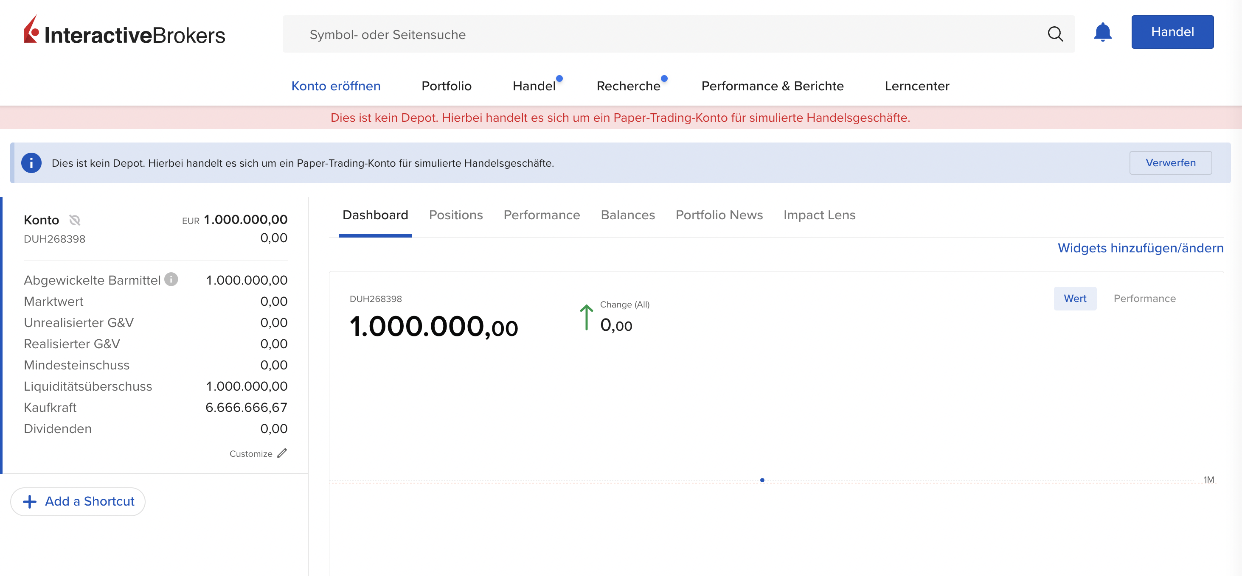Open the Lerncenter menu item
Viewport: 1242px width, 576px height.
[x=916, y=86]
